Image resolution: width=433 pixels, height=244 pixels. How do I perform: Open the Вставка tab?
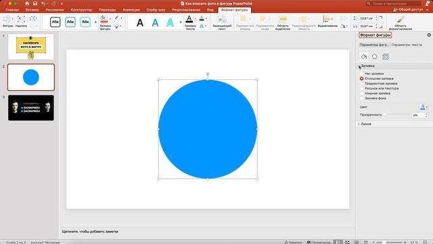32,9
